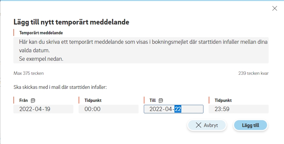Click the end time field showing 23:59
Screen dimensions: 284x144
tap(238, 109)
